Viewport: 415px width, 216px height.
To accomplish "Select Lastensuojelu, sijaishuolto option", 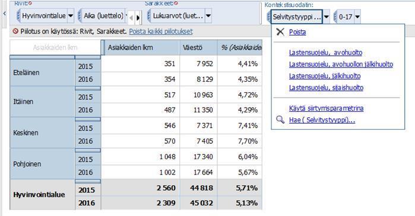I will (326, 88).
